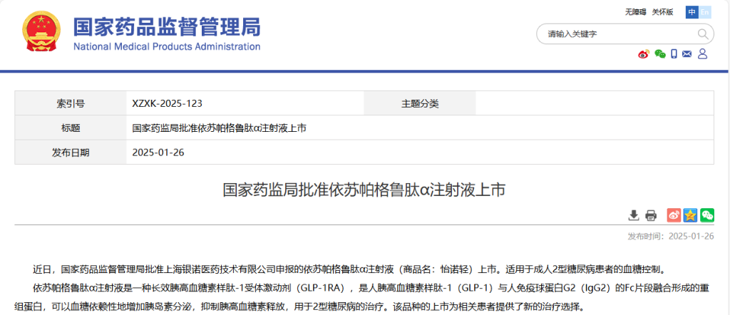Select table title 国家药监局批准依苏帕格鲁肽α注射液上市
Viewport: 730px width, 315px height.
219,128
